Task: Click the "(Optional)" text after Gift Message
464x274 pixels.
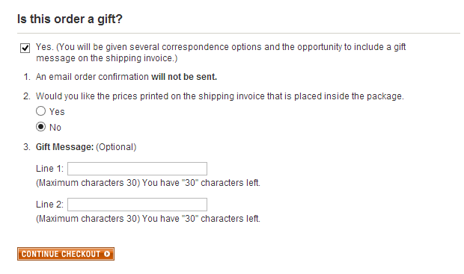Action: click(x=116, y=147)
